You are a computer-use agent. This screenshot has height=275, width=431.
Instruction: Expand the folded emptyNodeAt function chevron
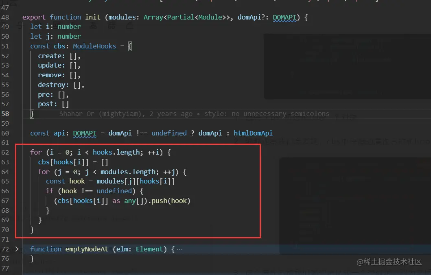click(17, 249)
